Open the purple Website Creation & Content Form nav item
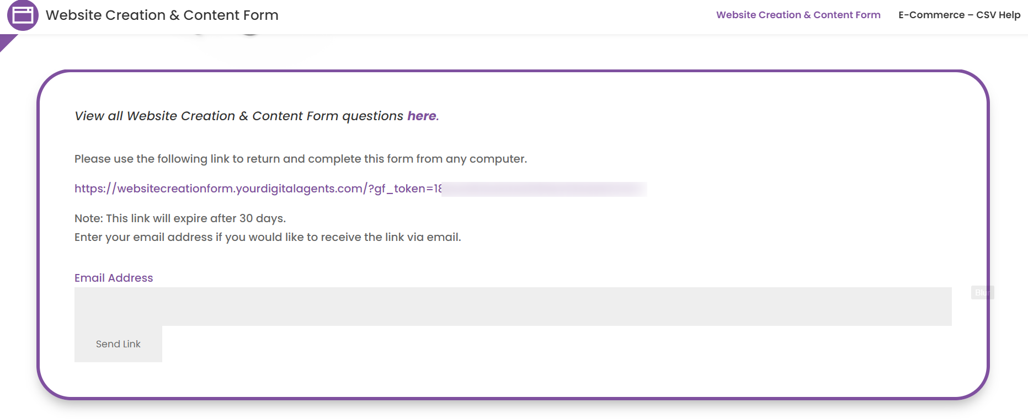 tap(798, 15)
